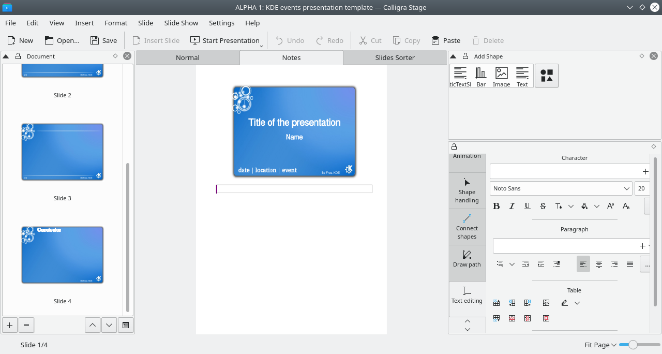Open the text color dropdown arrow
Screen dimensions: 662x354
pyautogui.click(x=571, y=206)
